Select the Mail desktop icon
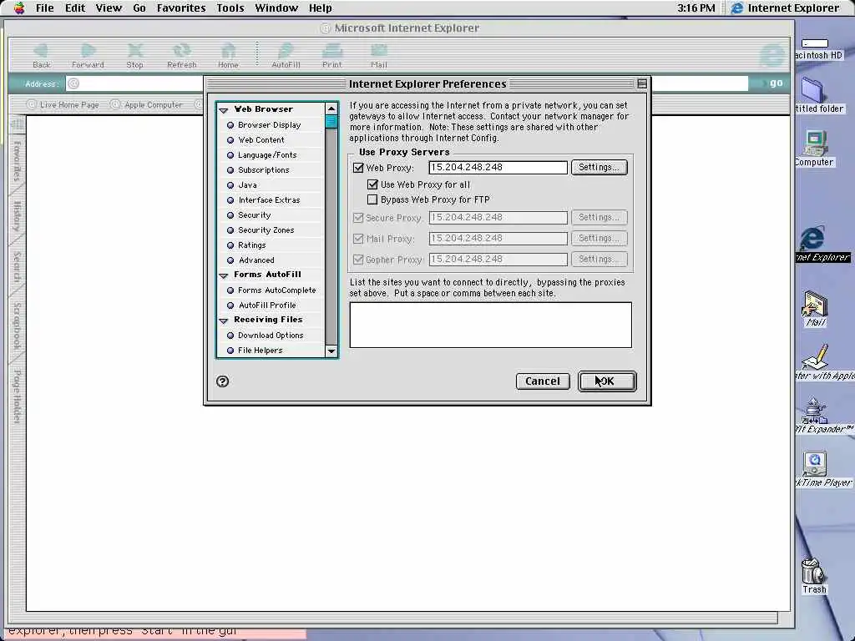Viewport: 855px width, 641px height. tap(815, 304)
